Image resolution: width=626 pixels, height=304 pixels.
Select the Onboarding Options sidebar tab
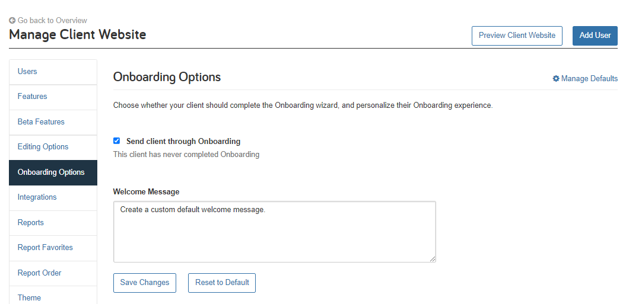(x=53, y=172)
